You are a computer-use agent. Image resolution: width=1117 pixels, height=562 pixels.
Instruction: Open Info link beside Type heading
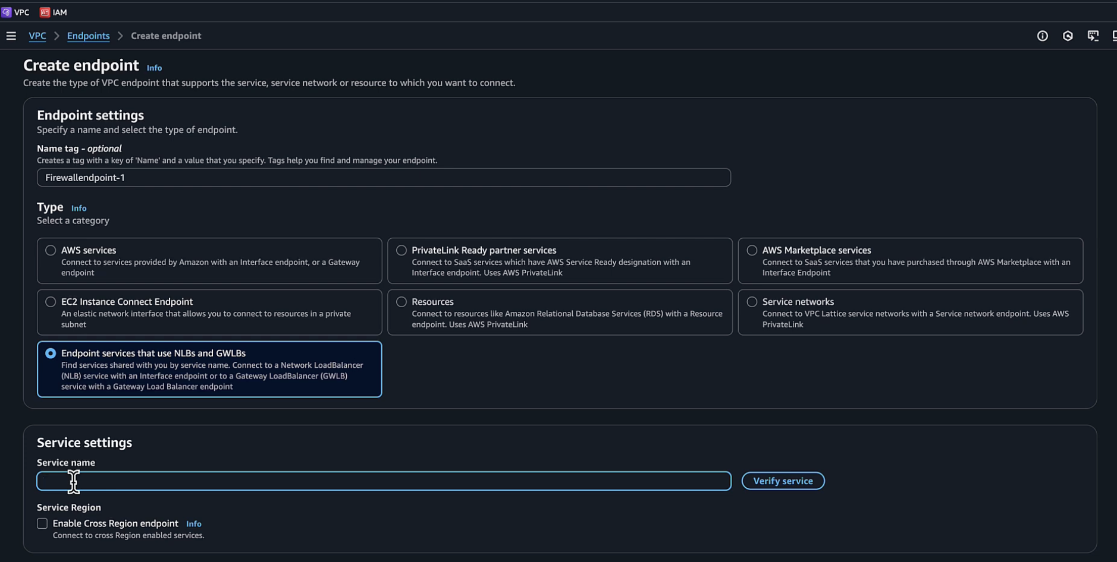[79, 209]
